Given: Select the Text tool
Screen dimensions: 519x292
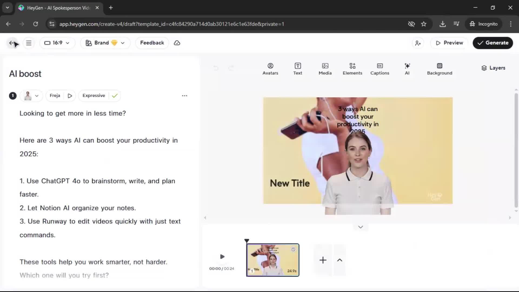Looking at the screenshot, I should (x=298, y=69).
